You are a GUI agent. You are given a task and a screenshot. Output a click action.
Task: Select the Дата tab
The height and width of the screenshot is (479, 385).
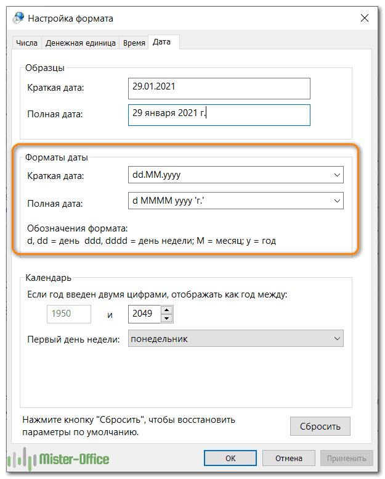(161, 42)
